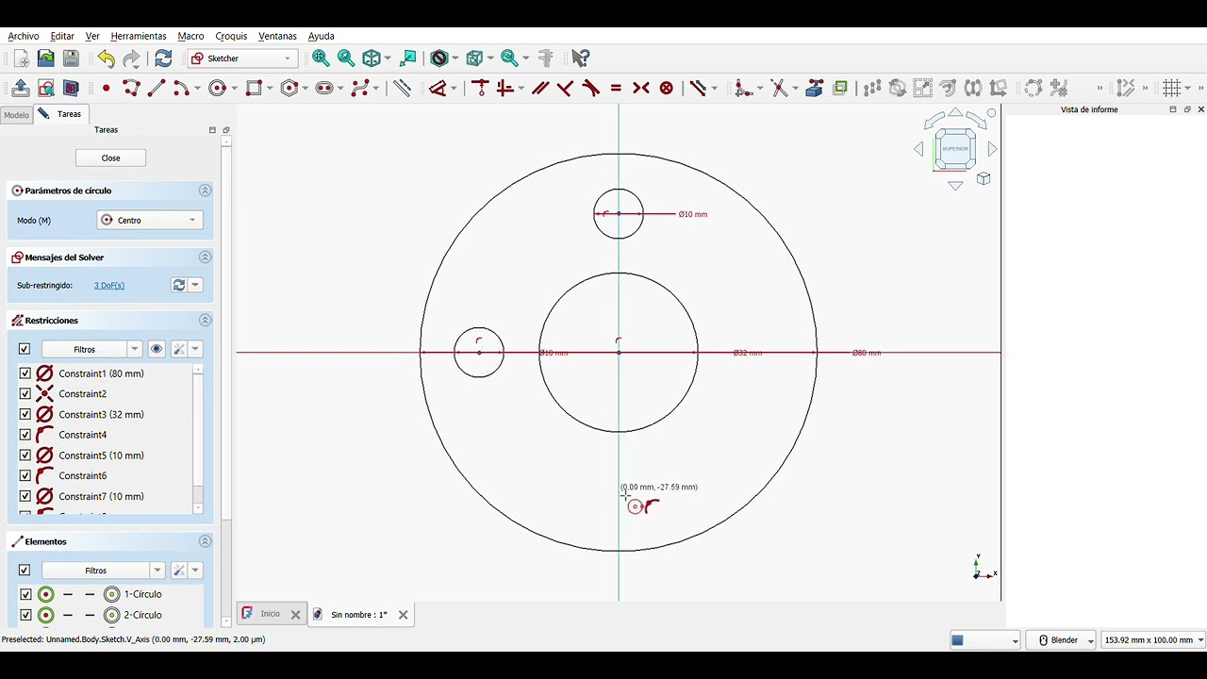This screenshot has height=679, width=1207.
Task: Open the dimensions units dropdown in status bar
Action: point(1153,640)
